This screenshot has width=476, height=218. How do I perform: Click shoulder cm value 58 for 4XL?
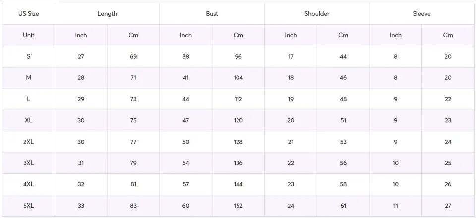coord(343,184)
